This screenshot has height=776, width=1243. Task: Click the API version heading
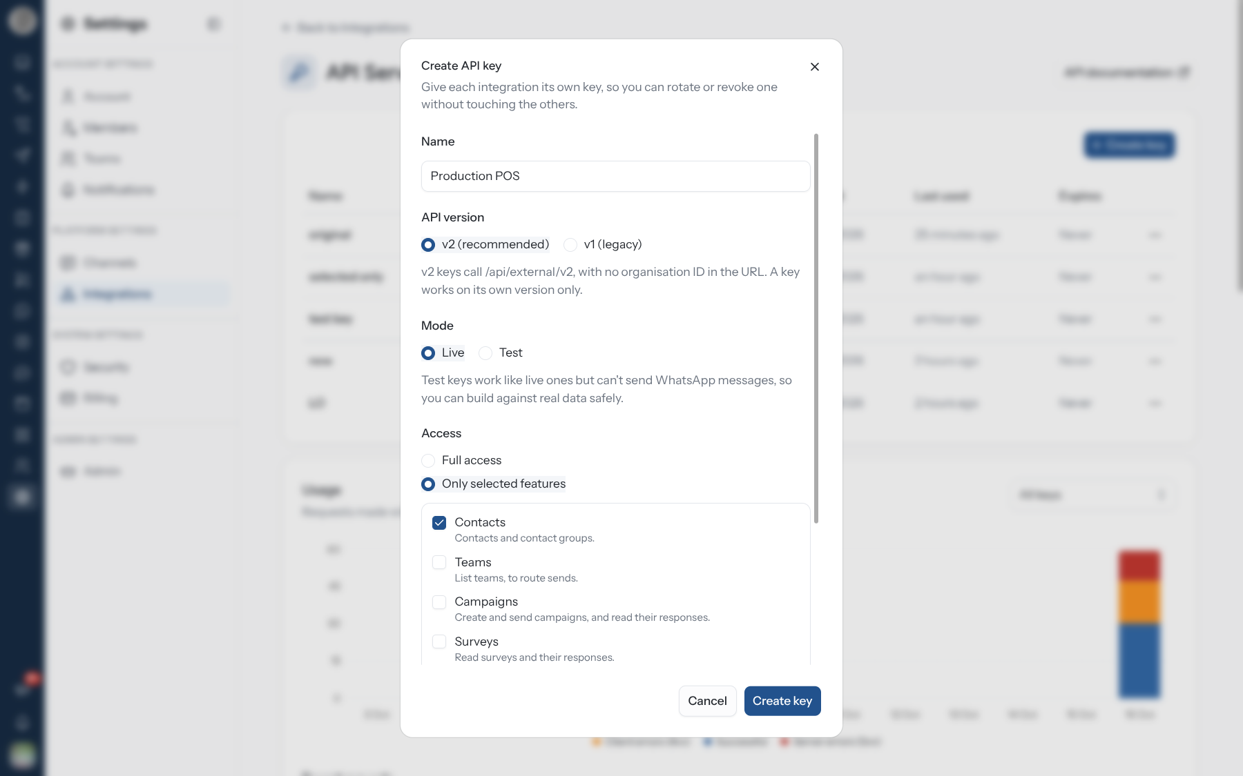pos(452,217)
